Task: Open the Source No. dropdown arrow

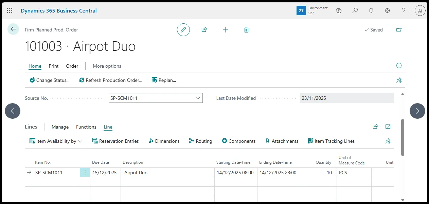Action: coord(198,98)
